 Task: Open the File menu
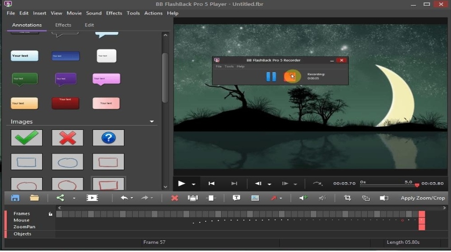tap(11, 13)
